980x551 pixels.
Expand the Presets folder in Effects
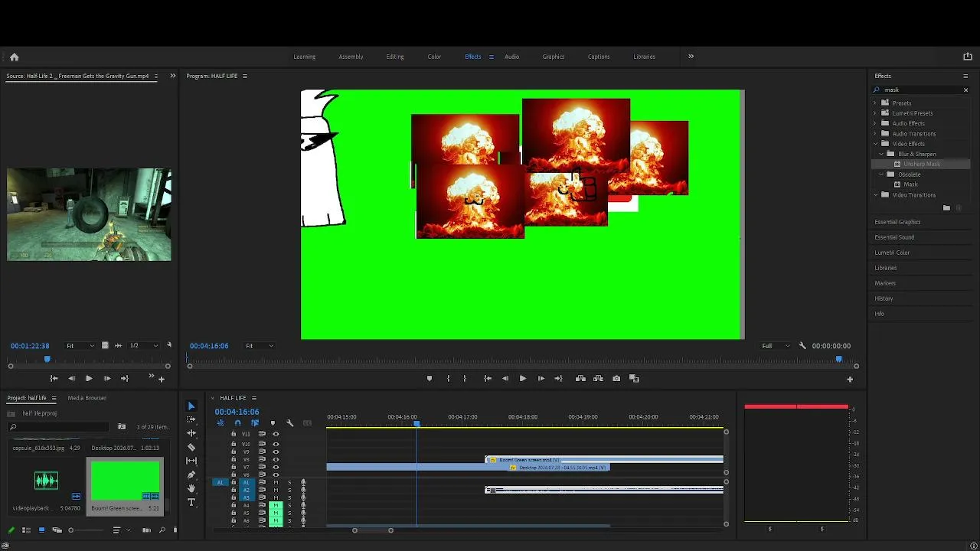pyautogui.click(x=875, y=103)
